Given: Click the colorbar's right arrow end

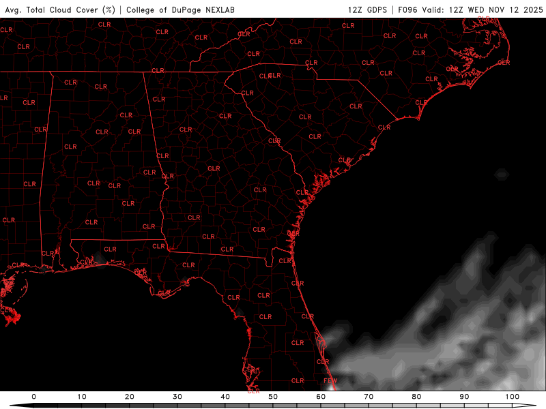Looking at the screenshot, I should [525, 406].
